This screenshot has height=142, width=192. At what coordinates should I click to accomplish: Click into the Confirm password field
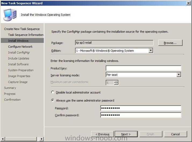click(x=141, y=115)
